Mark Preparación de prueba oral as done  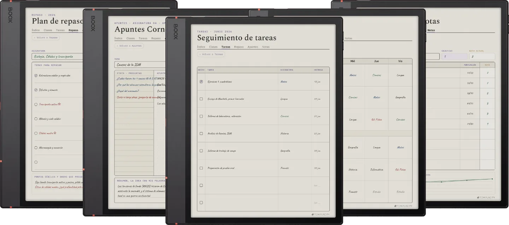point(201,168)
